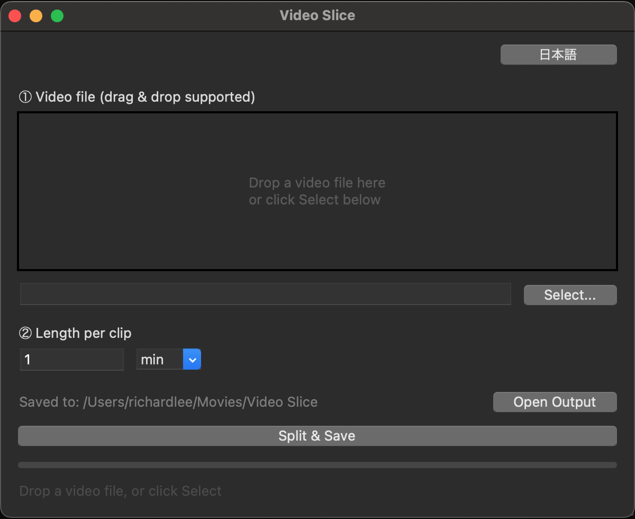
Task: Click the drop zone for video files
Action: pos(317,191)
